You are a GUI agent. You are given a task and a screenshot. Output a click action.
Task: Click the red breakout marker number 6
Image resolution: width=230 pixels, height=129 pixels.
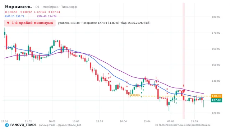127,82
